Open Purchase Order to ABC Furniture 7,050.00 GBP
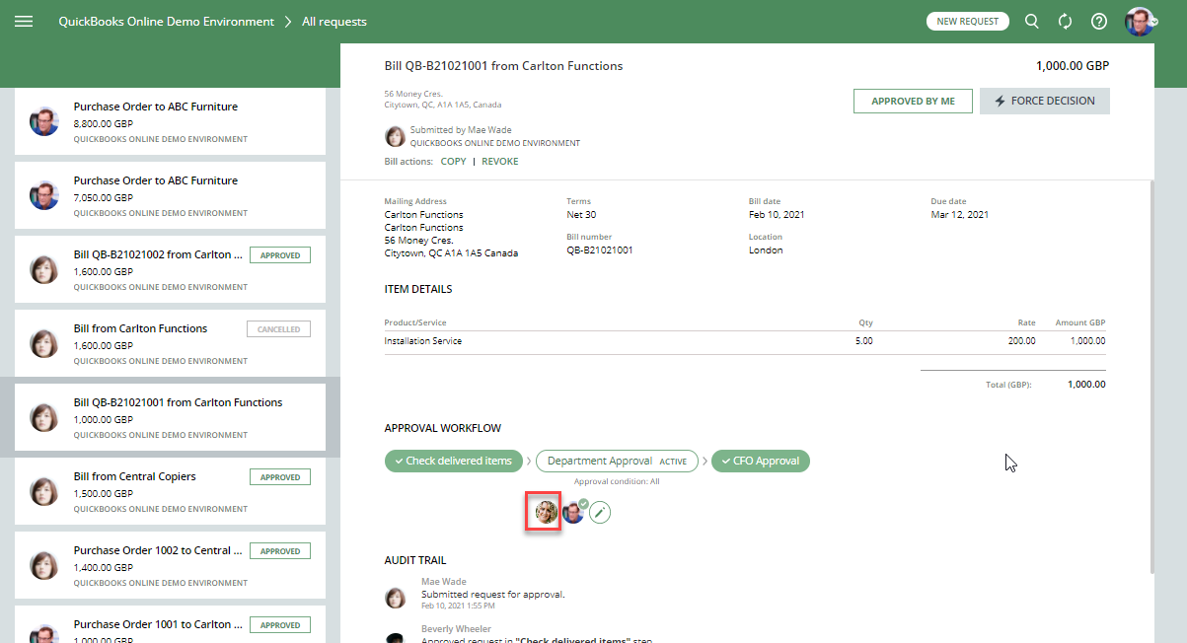 coord(170,195)
